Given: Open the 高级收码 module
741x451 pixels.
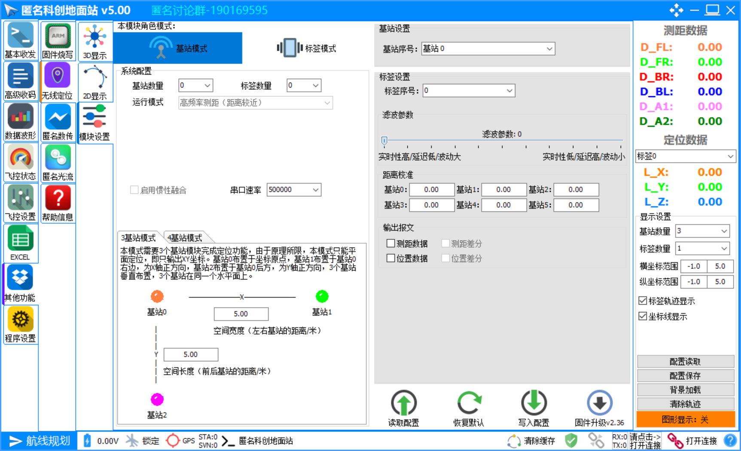Looking at the screenshot, I should (20, 81).
